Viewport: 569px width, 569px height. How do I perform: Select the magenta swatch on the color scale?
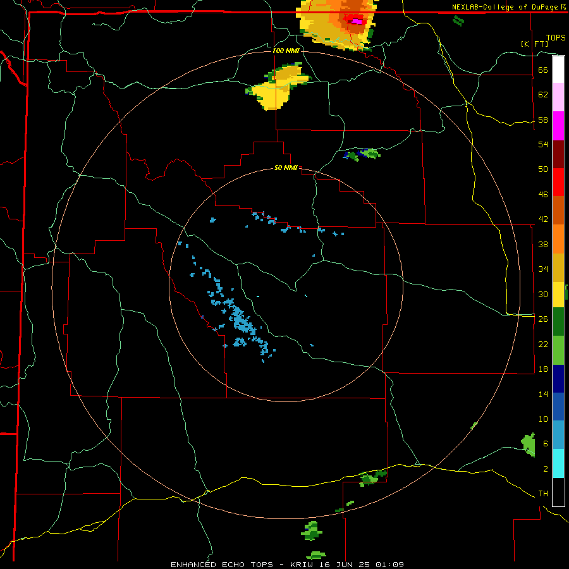coord(558,126)
